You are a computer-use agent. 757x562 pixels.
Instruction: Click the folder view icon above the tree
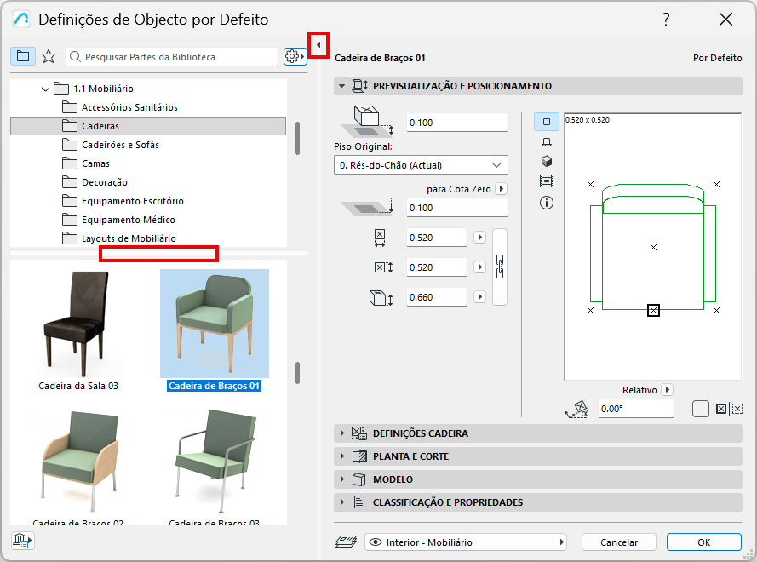(23, 54)
